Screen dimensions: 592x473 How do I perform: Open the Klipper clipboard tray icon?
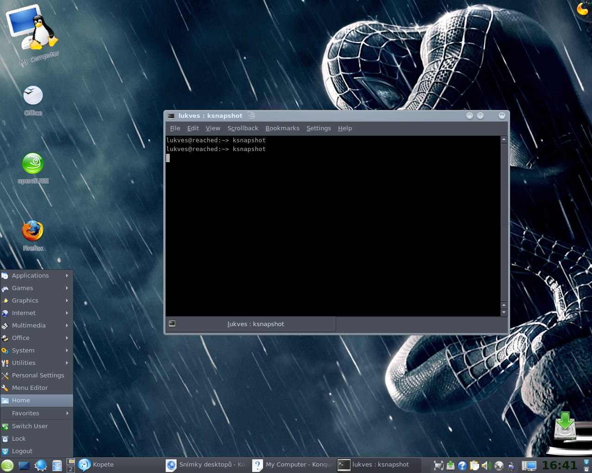click(475, 466)
